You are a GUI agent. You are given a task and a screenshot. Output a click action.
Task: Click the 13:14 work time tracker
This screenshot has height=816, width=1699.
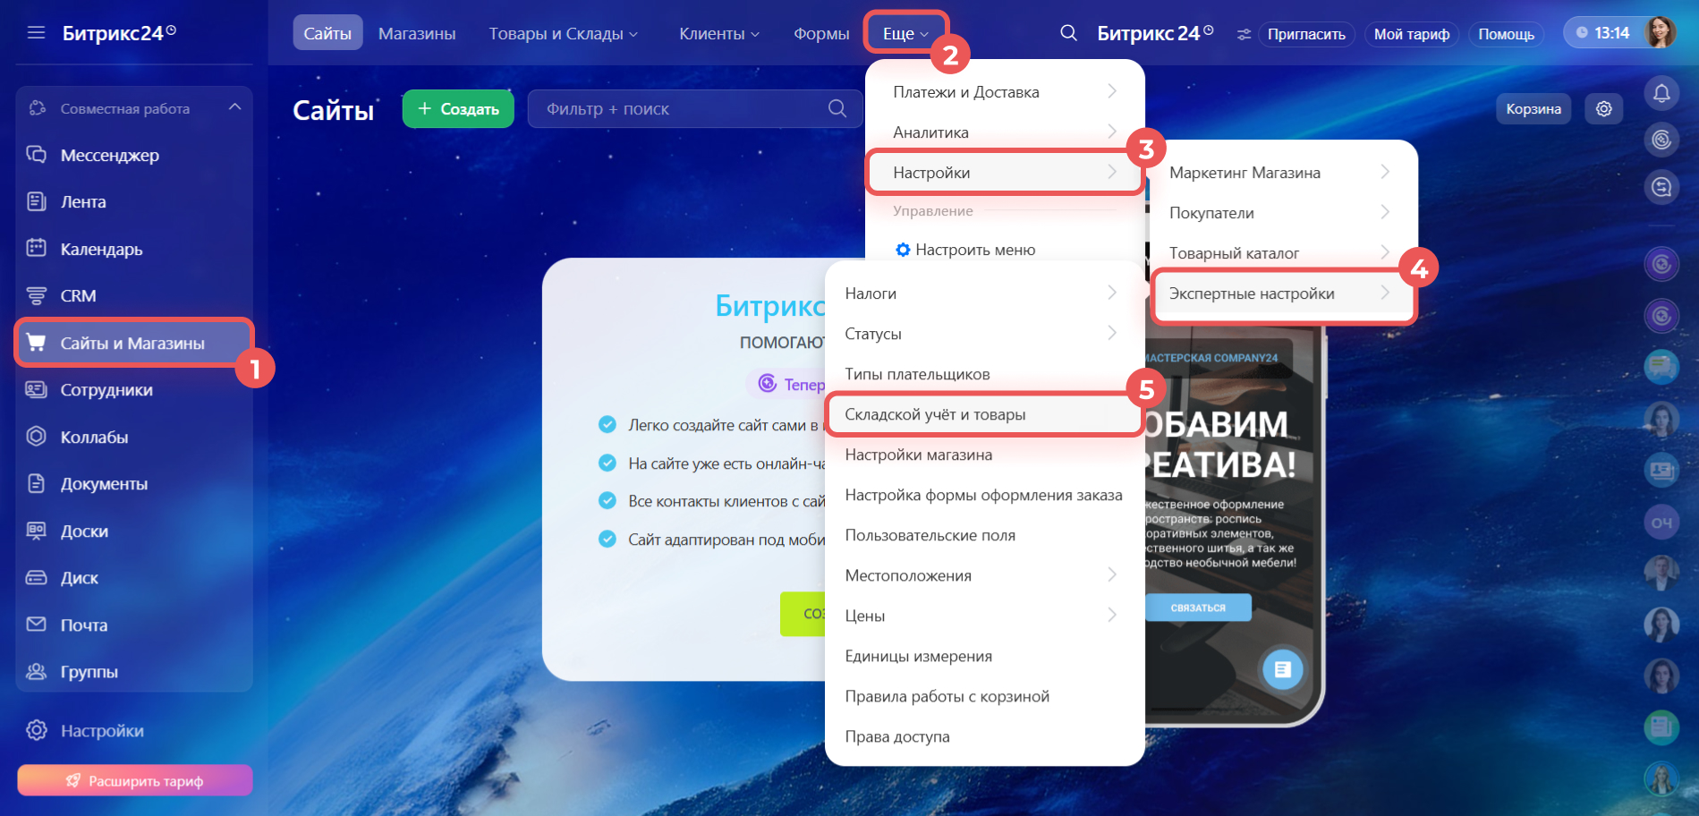click(1602, 33)
